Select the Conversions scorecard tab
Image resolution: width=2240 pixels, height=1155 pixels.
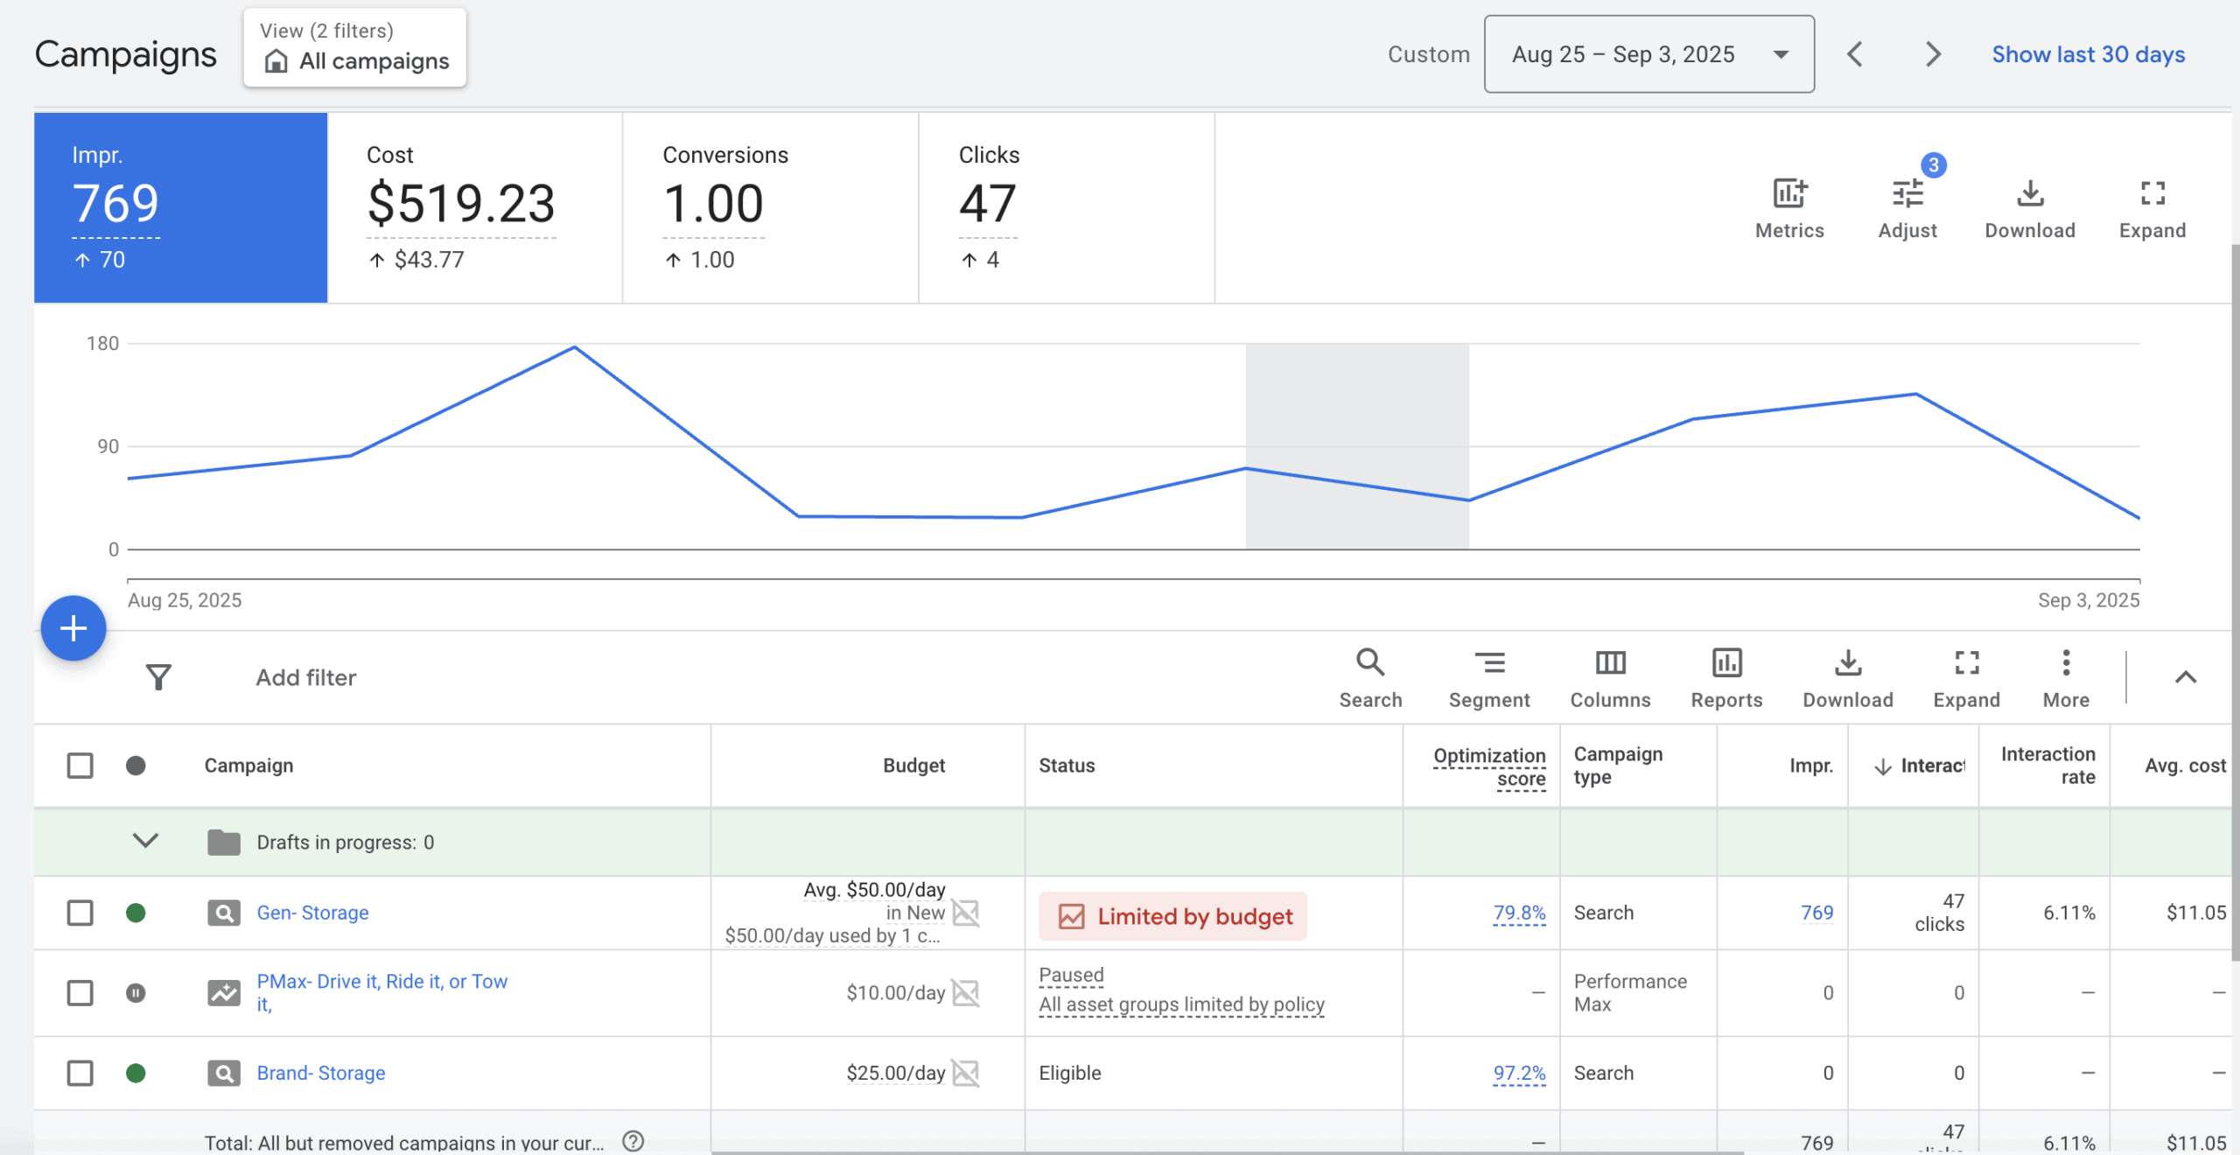[770, 207]
